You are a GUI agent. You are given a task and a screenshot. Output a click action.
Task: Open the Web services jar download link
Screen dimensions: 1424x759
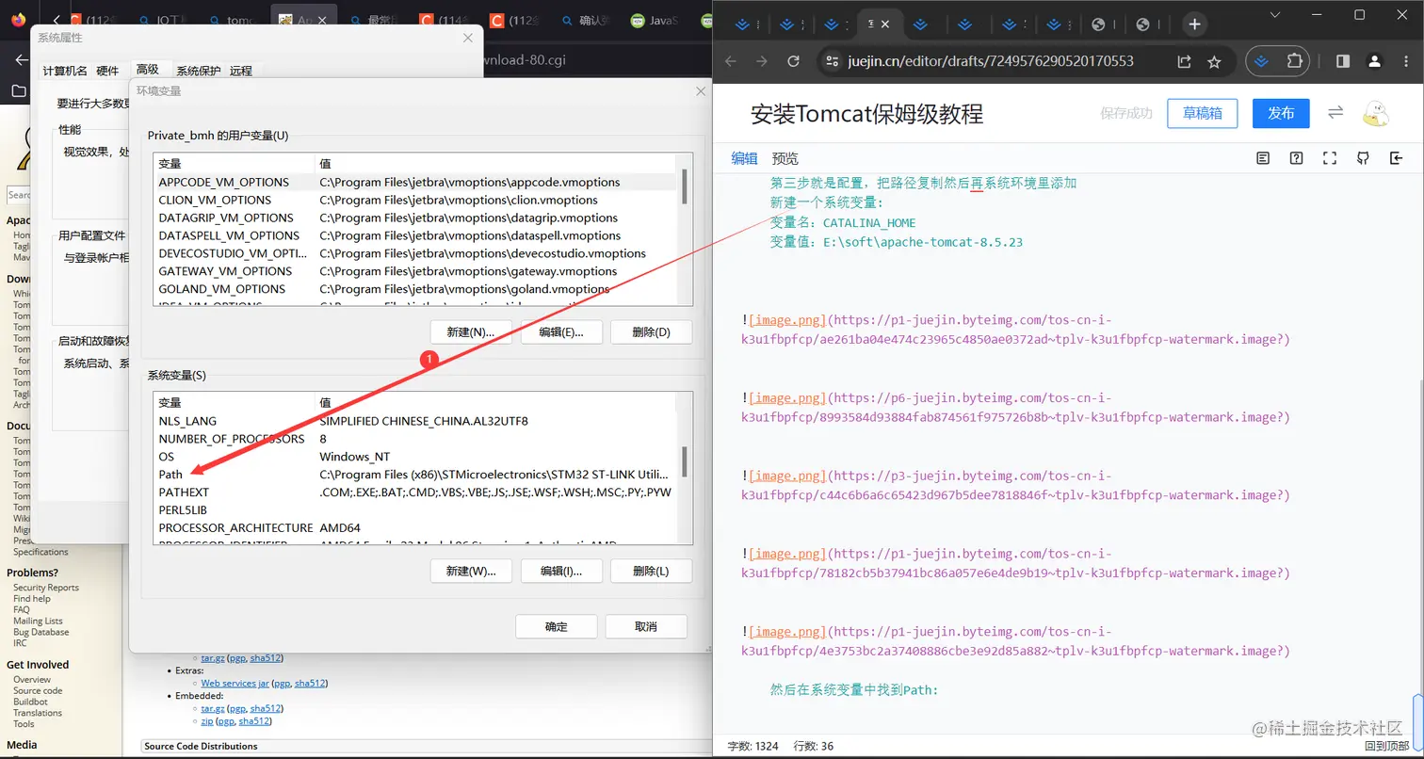[235, 683]
